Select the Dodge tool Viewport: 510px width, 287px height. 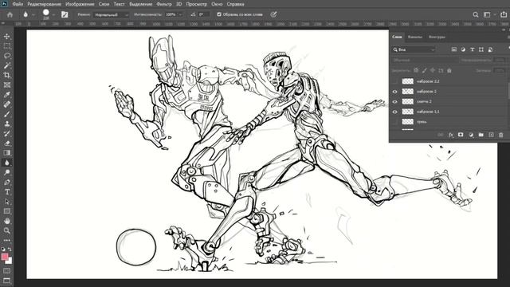tap(7, 172)
